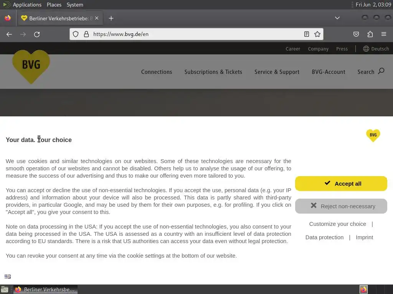This screenshot has width=393, height=294.
Task: Open the Press link
Action: [342, 49]
